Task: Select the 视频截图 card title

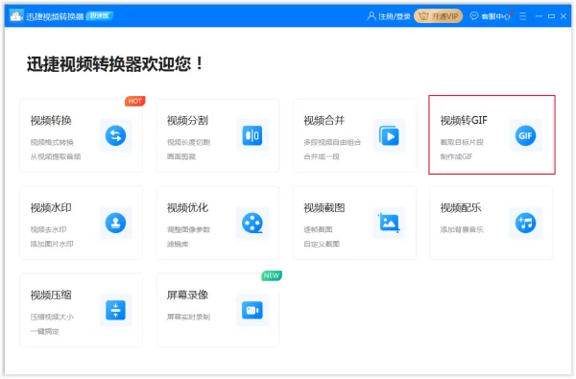Action: [324, 208]
